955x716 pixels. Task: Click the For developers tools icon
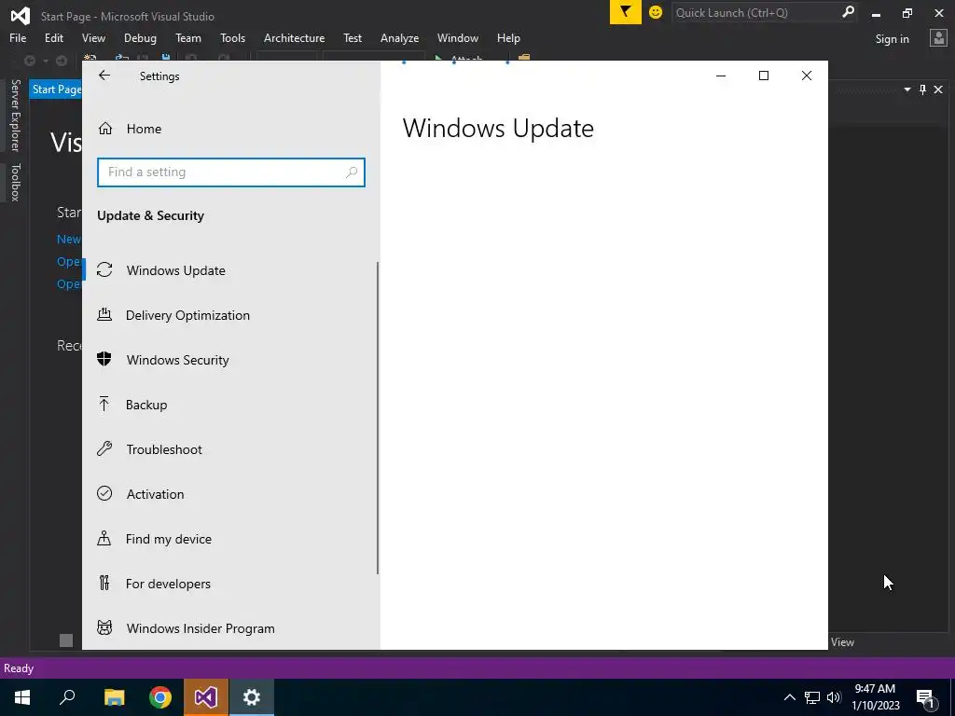pyautogui.click(x=104, y=584)
